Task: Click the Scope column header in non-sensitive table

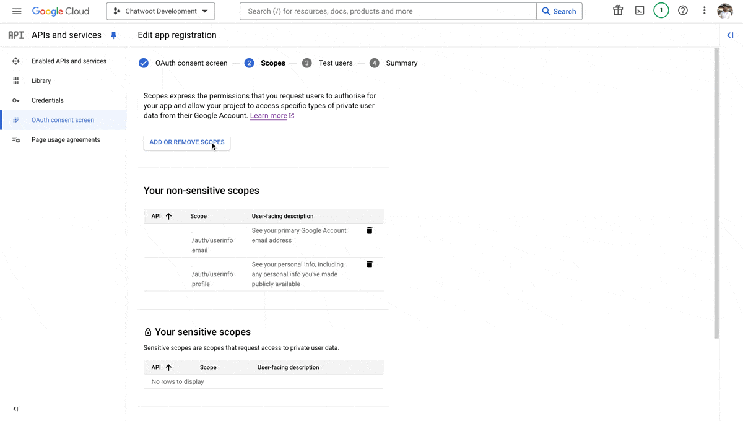Action: [198, 216]
